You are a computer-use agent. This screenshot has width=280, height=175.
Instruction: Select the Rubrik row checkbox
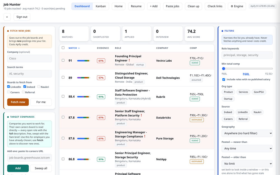click(x=63, y=96)
